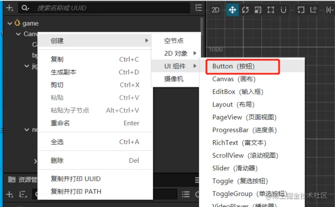The image size is (335, 207).
Task: Choose 剪切 Ctrl+X menu item
Action: pos(95,85)
